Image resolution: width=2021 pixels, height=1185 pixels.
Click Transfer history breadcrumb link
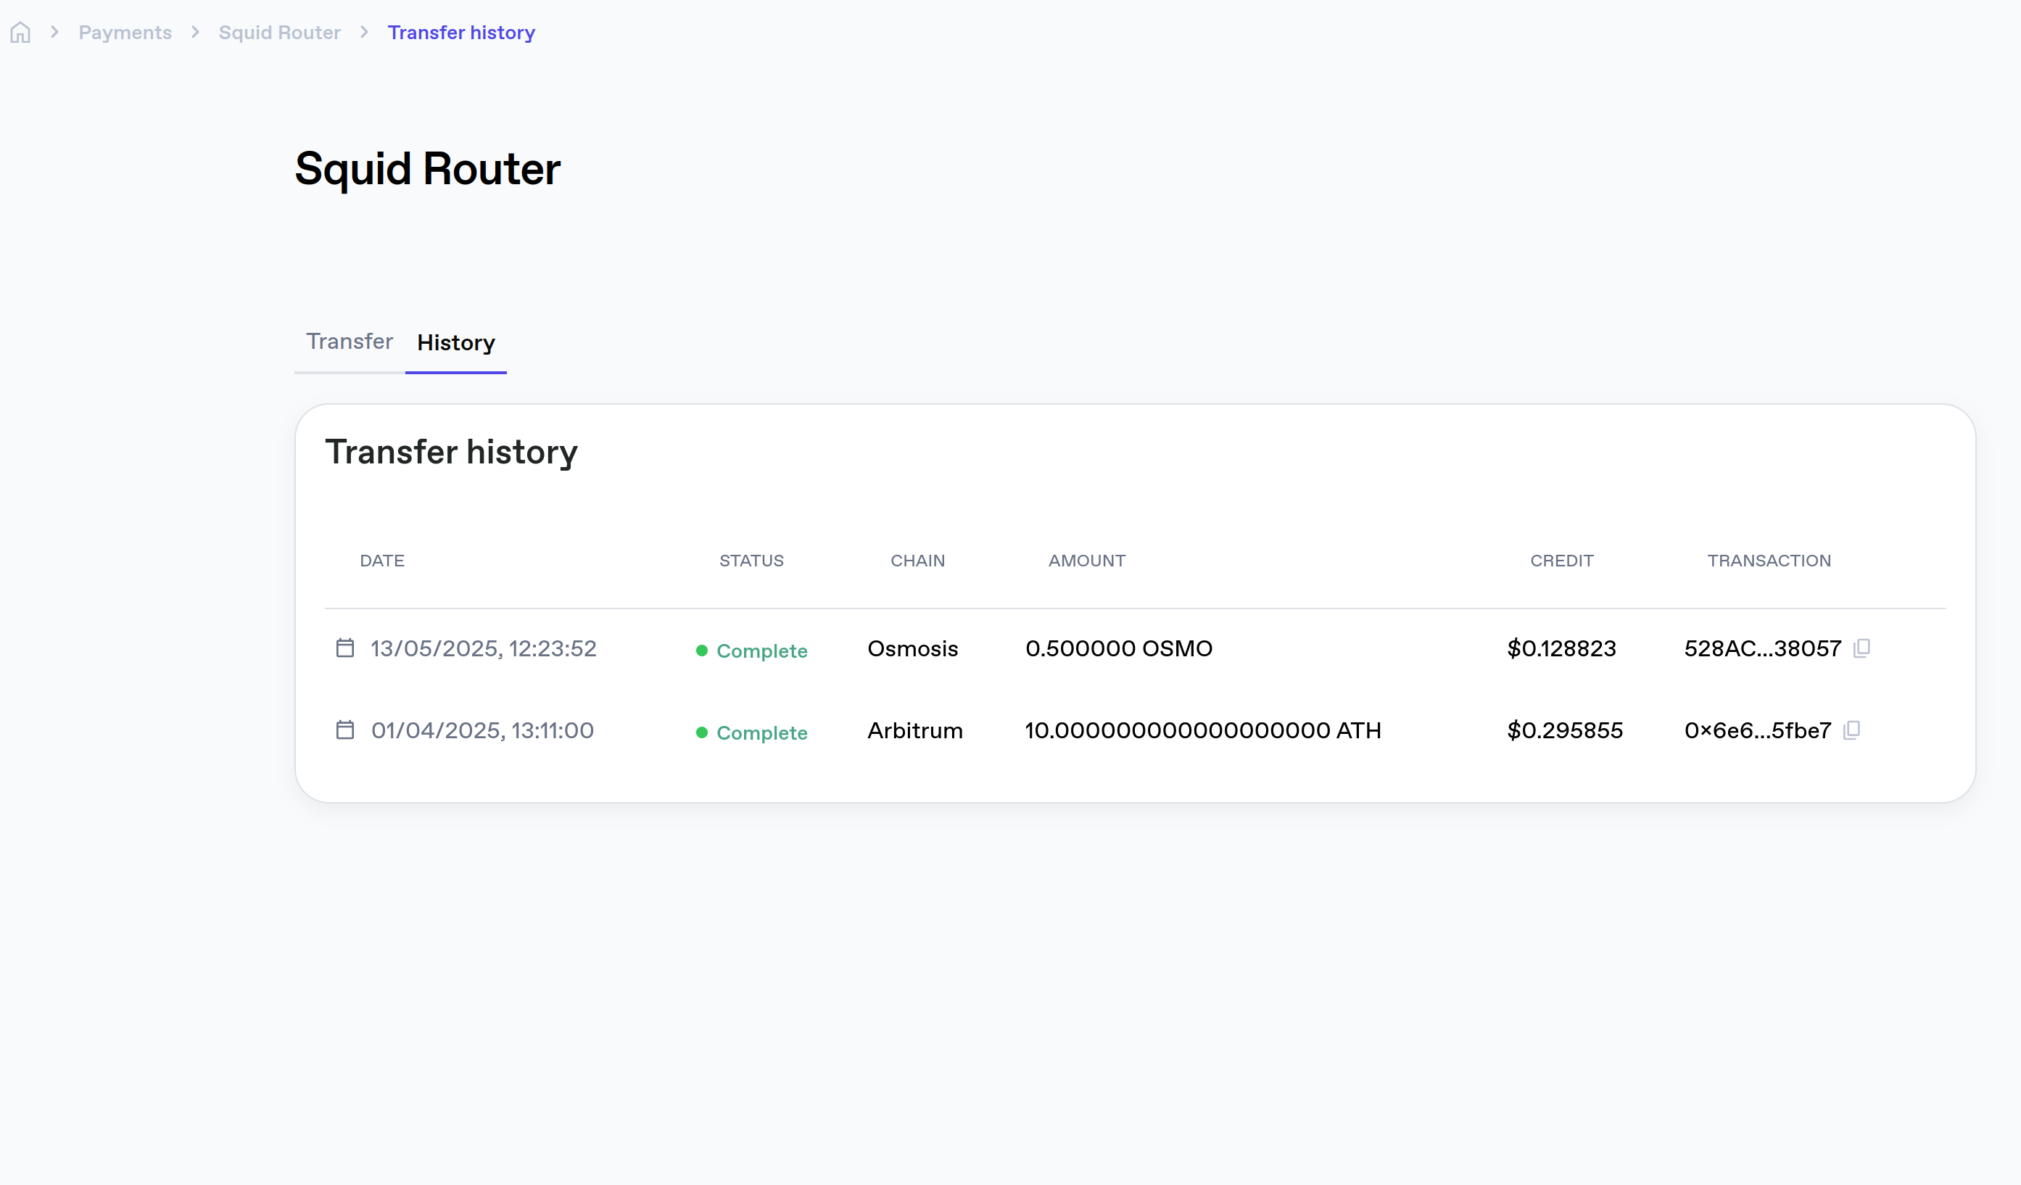tap(461, 33)
